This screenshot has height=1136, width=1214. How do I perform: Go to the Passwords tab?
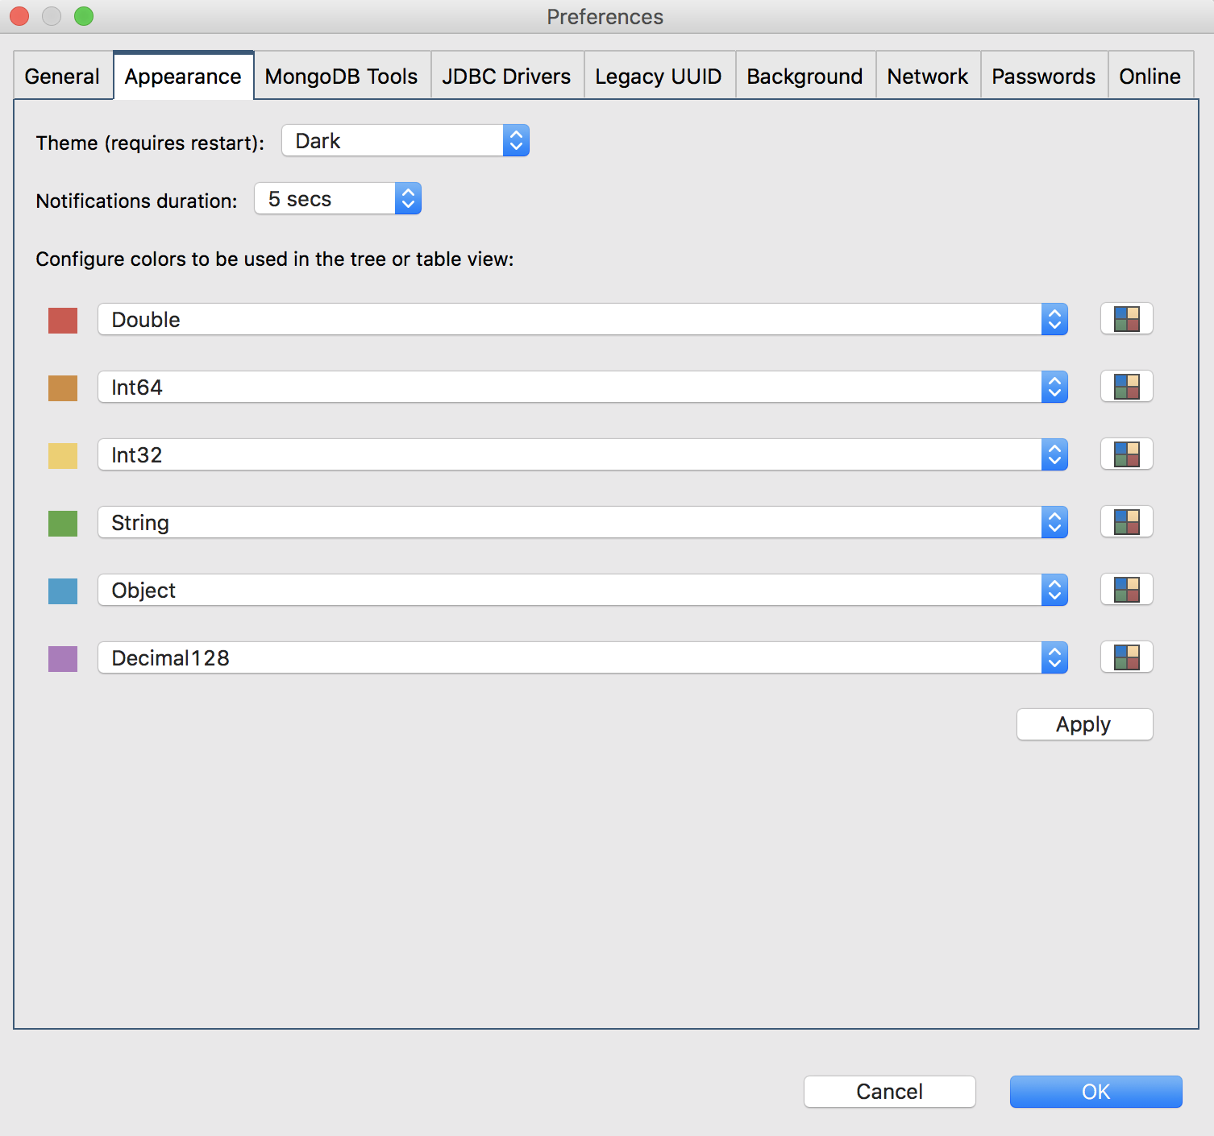click(x=1043, y=77)
